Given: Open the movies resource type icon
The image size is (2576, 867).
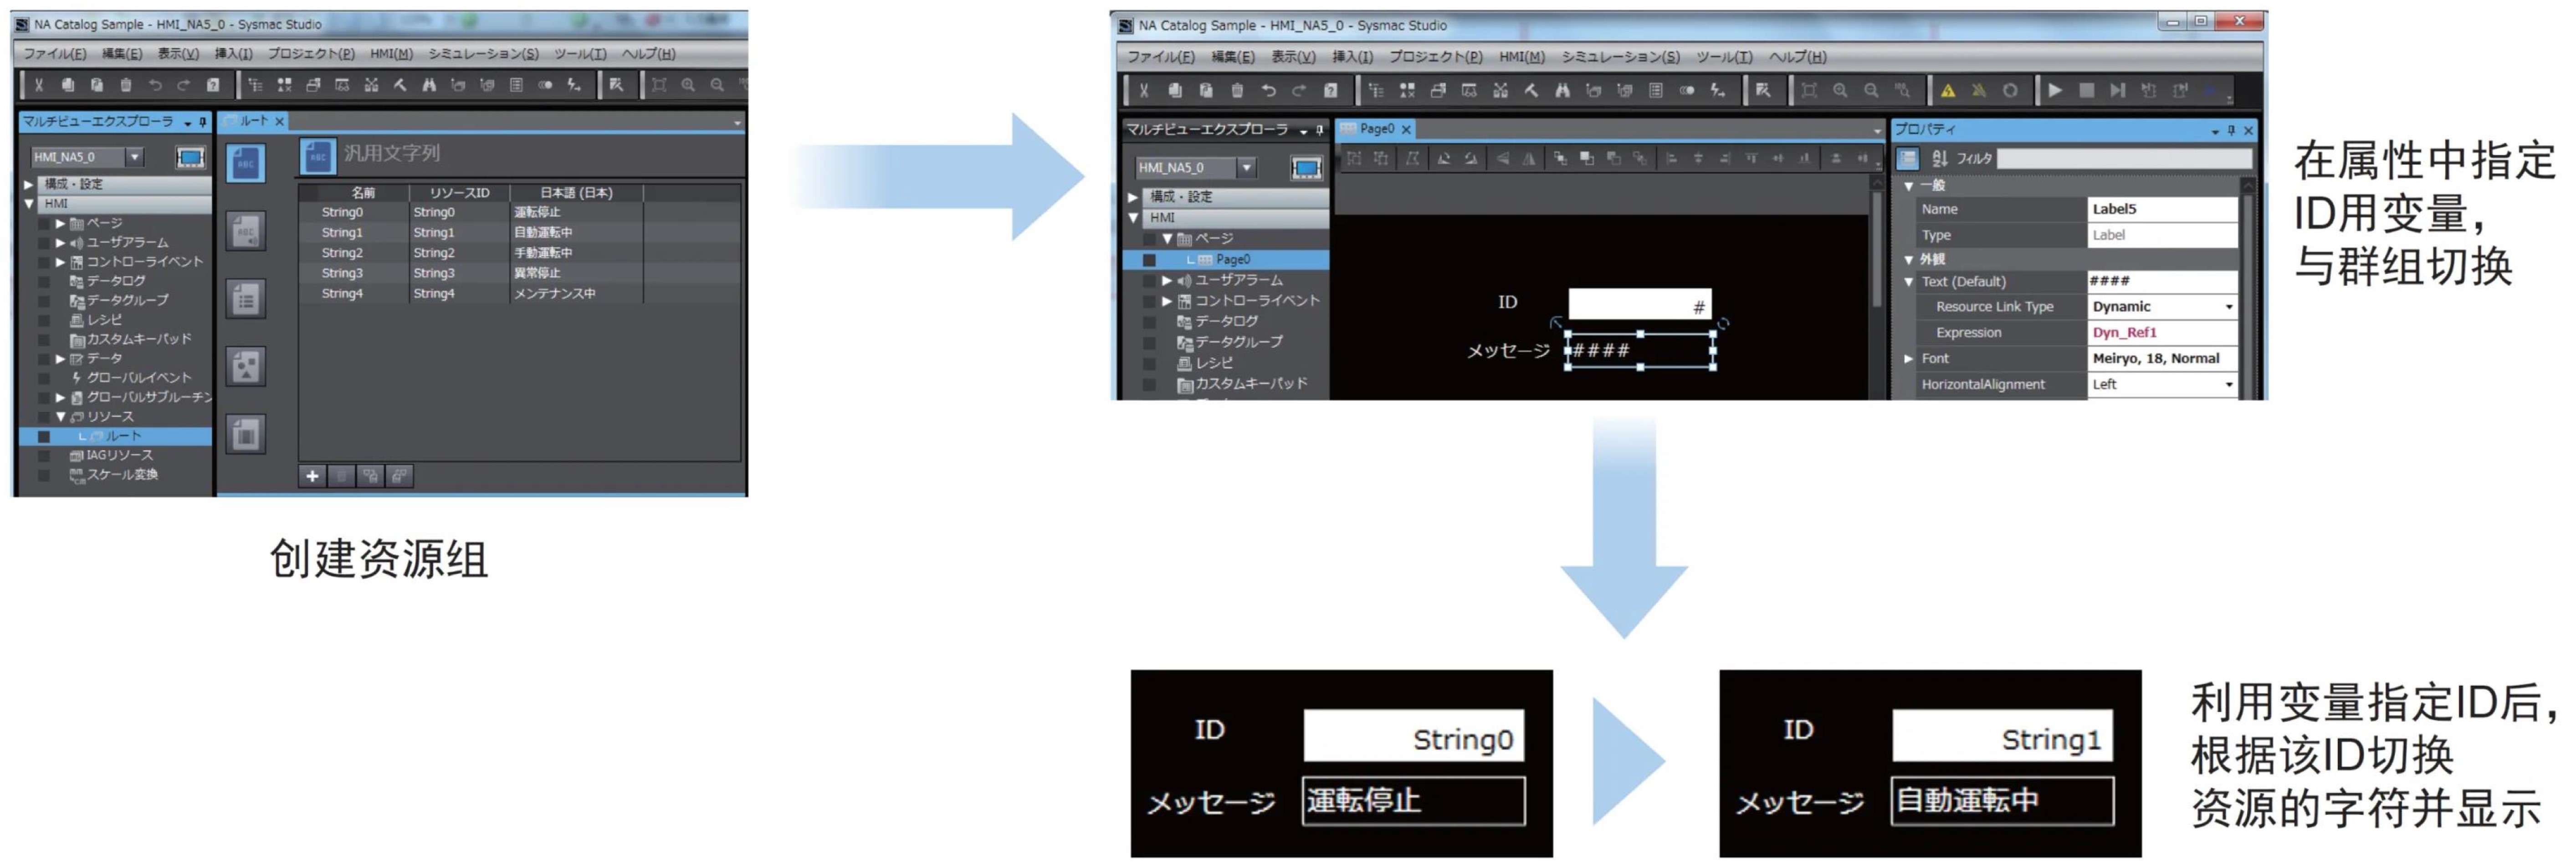Looking at the screenshot, I should (x=245, y=434).
